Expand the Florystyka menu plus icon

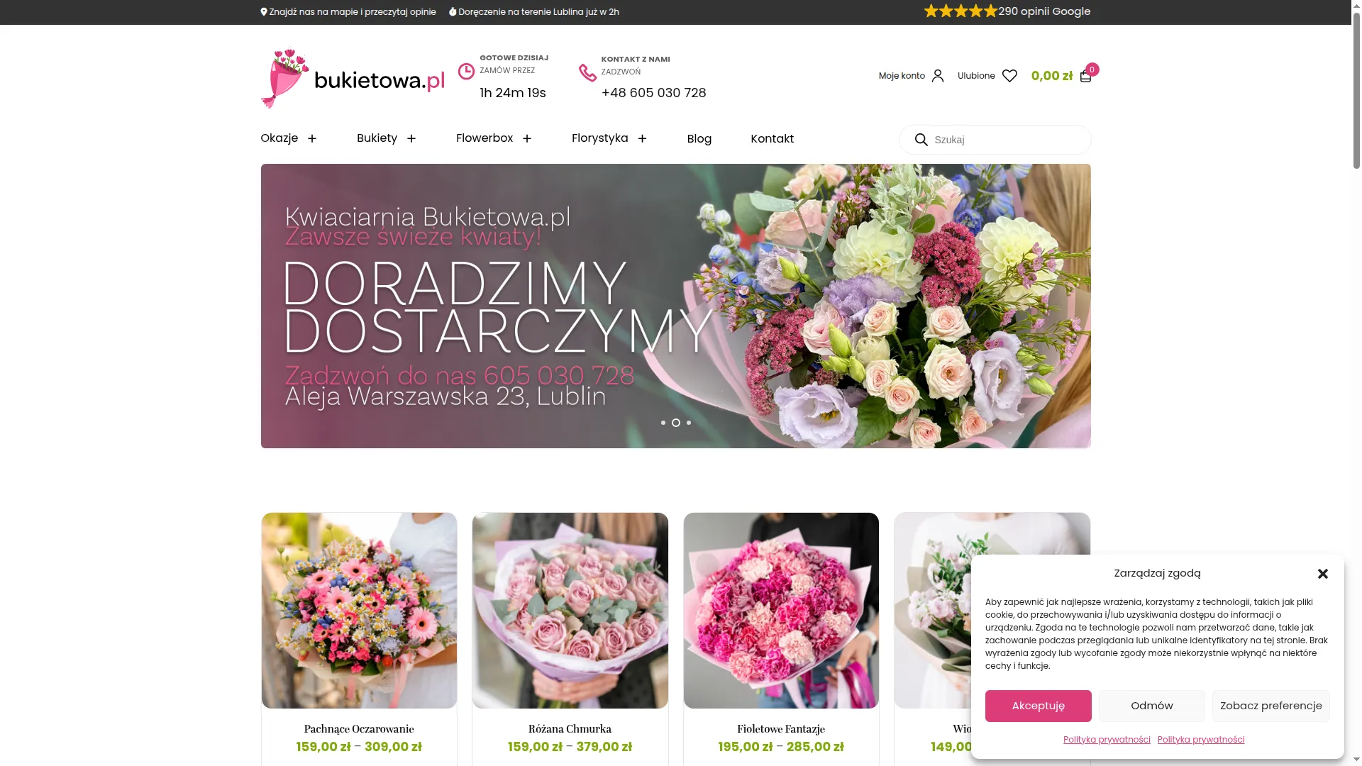(643, 138)
